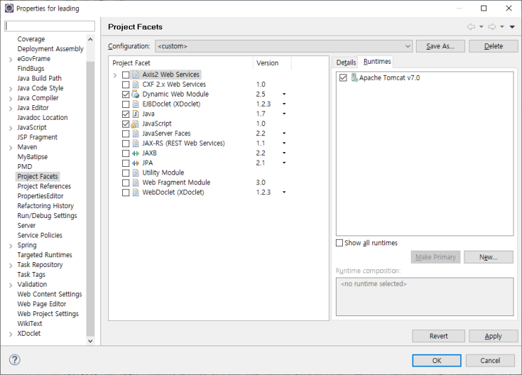
Task: Expand the Axis2 Web Services tree node
Action: click(x=115, y=75)
